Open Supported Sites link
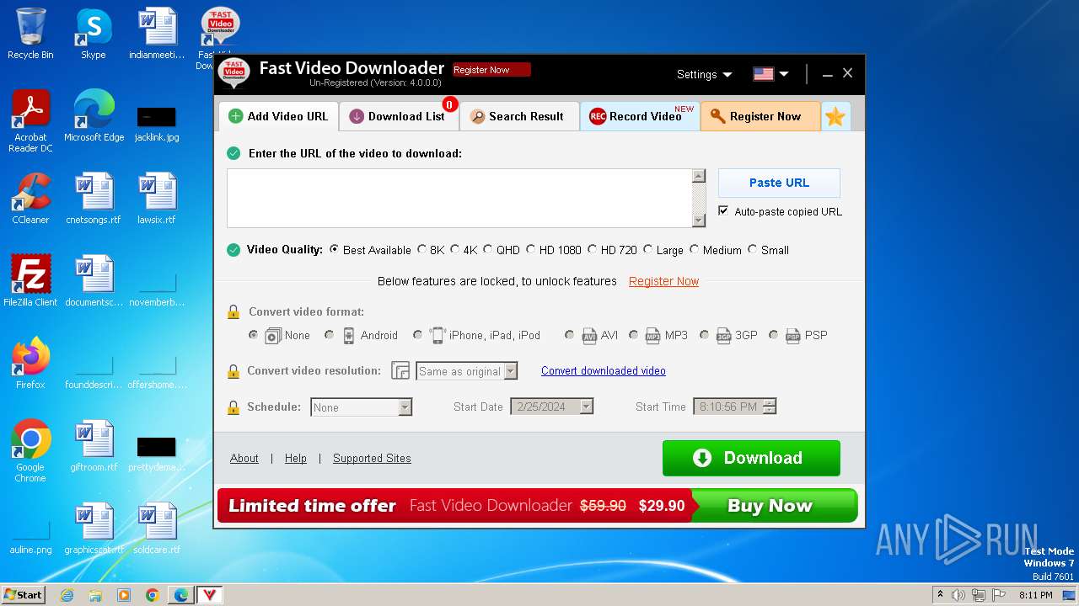The width and height of the screenshot is (1079, 606). pos(372,459)
